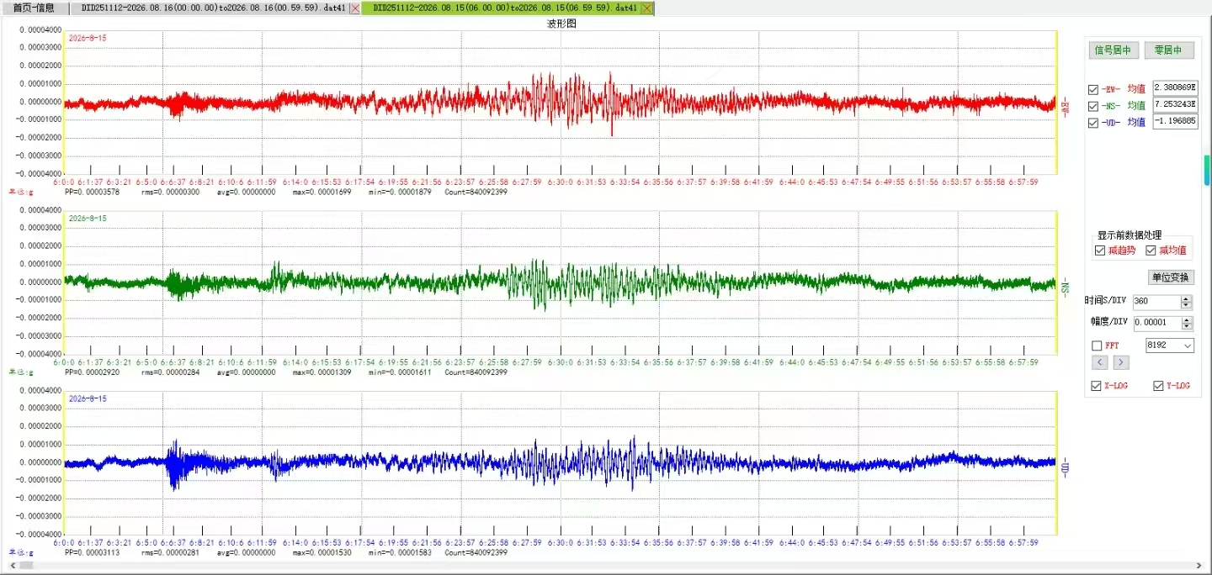The height and width of the screenshot is (575, 1212).
Task: Close the active 2026.08.15 data tab
Action: (x=646, y=8)
